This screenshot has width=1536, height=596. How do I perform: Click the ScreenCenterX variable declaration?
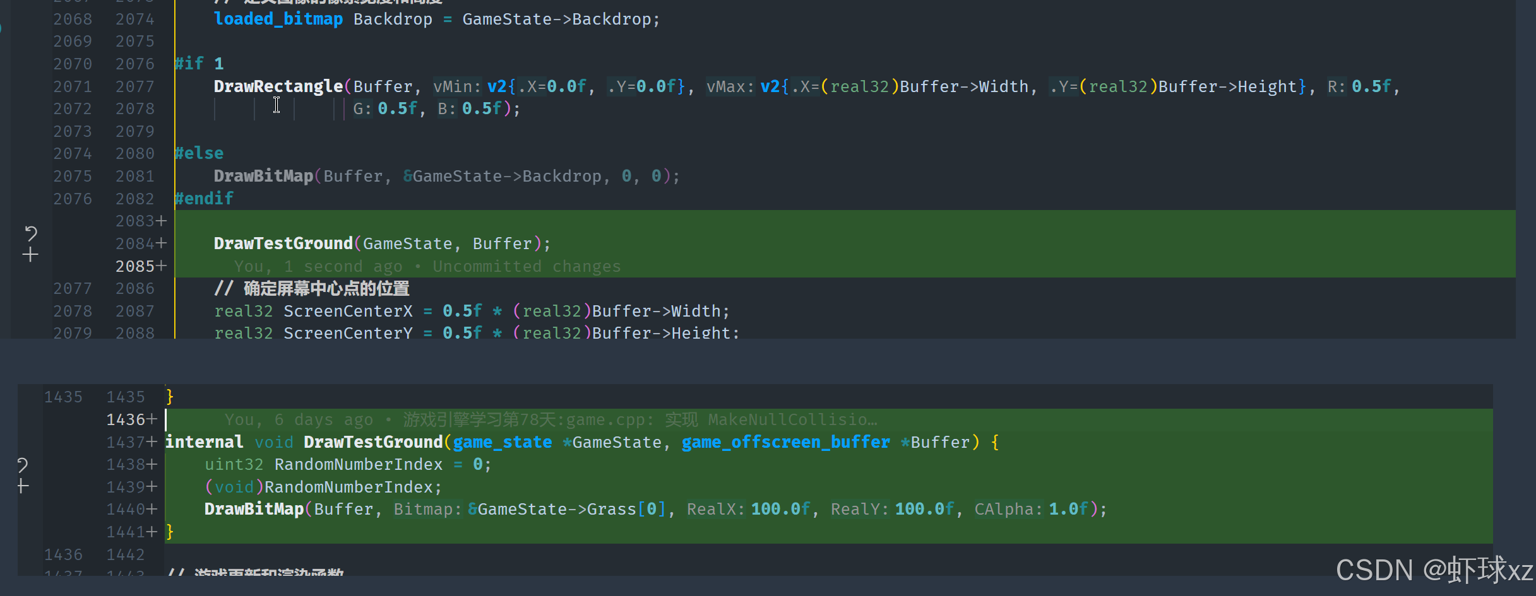click(347, 312)
